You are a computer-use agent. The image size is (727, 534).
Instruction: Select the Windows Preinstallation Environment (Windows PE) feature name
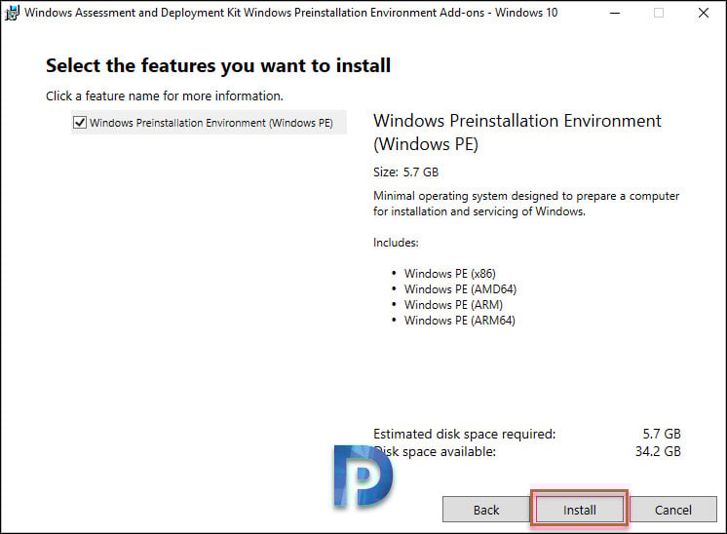pyautogui.click(x=210, y=123)
